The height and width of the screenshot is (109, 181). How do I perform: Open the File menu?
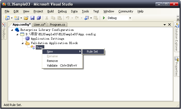pos(7,11)
